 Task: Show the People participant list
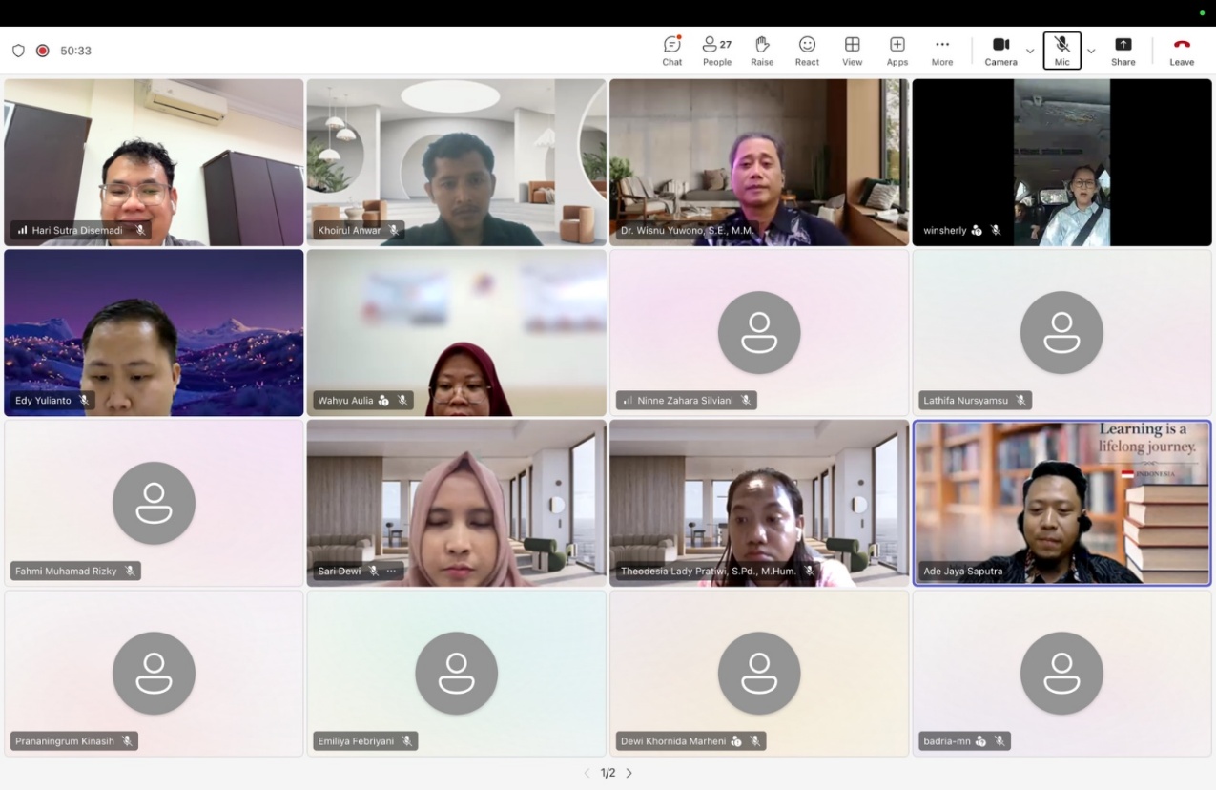coord(717,51)
